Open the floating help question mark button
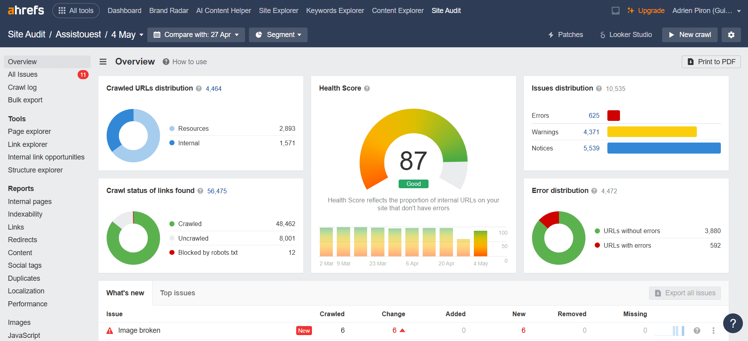This screenshot has width=748, height=341. [733, 323]
